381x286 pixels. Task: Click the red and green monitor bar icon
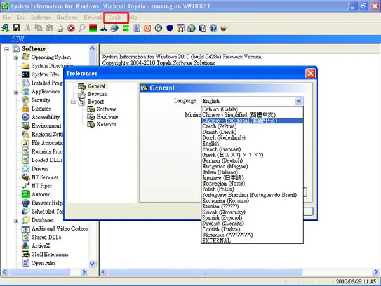click(93, 28)
